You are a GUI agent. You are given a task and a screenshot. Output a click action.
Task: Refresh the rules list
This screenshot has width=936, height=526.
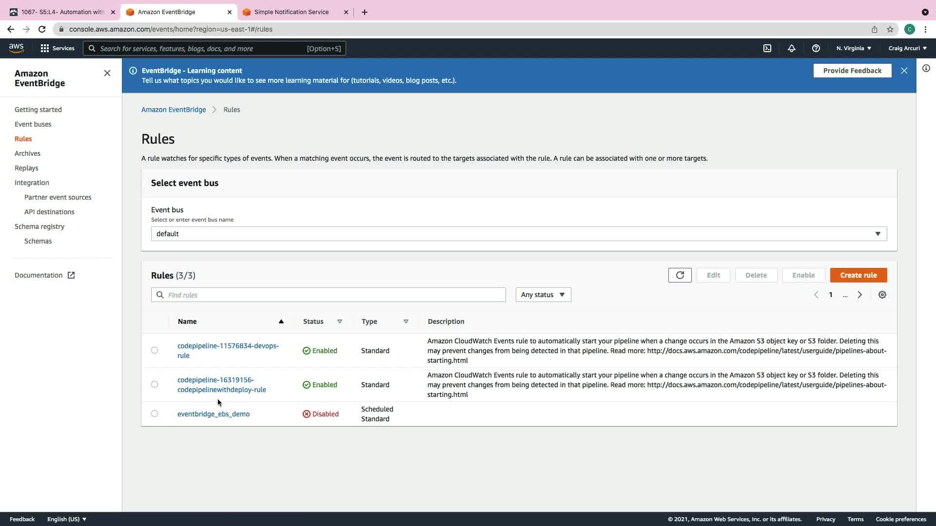pyautogui.click(x=680, y=275)
